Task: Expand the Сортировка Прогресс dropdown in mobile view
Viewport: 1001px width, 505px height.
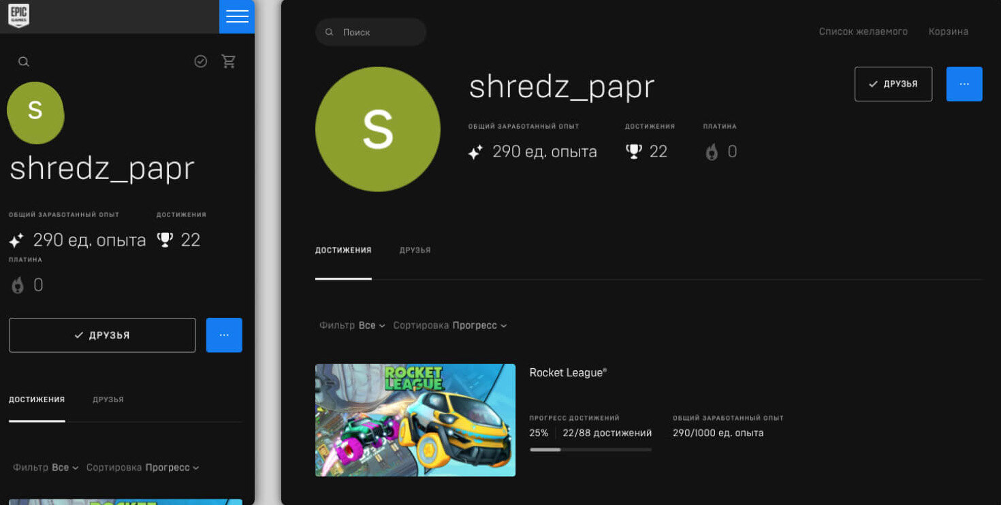Action: click(143, 468)
